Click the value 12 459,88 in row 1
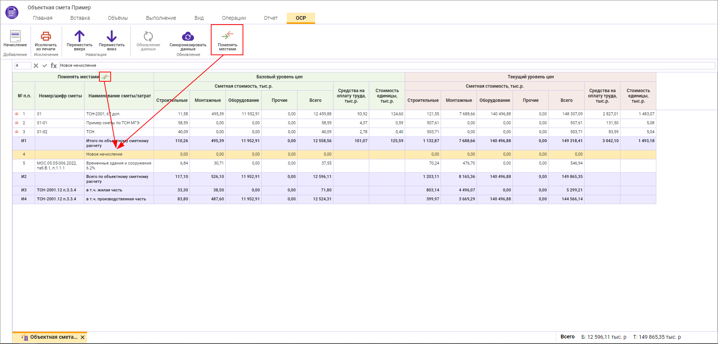 322,114
